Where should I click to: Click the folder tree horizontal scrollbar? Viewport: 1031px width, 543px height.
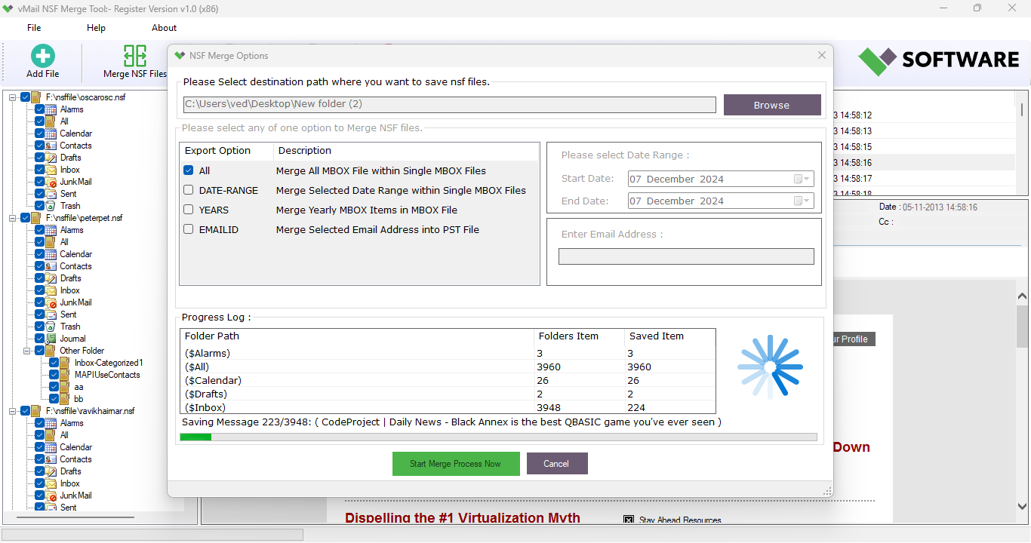(x=75, y=517)
